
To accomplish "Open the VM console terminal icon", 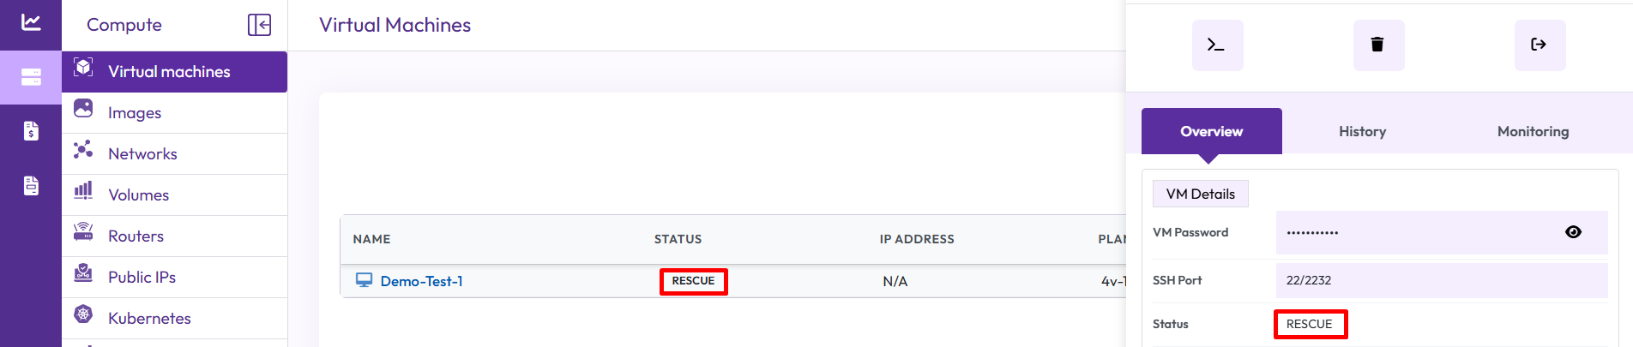I will click(1216, 45).
